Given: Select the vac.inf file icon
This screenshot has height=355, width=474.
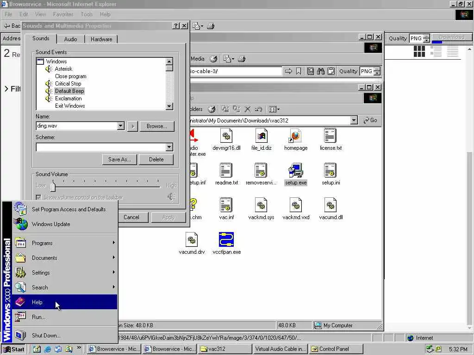Looking at the screenshot, I should pyautogui.click(x=226, y=205).
